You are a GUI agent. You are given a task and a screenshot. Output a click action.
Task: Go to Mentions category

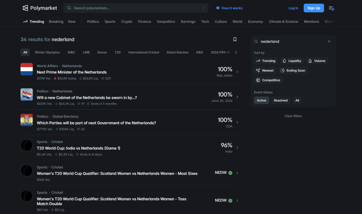coord(311,21)
